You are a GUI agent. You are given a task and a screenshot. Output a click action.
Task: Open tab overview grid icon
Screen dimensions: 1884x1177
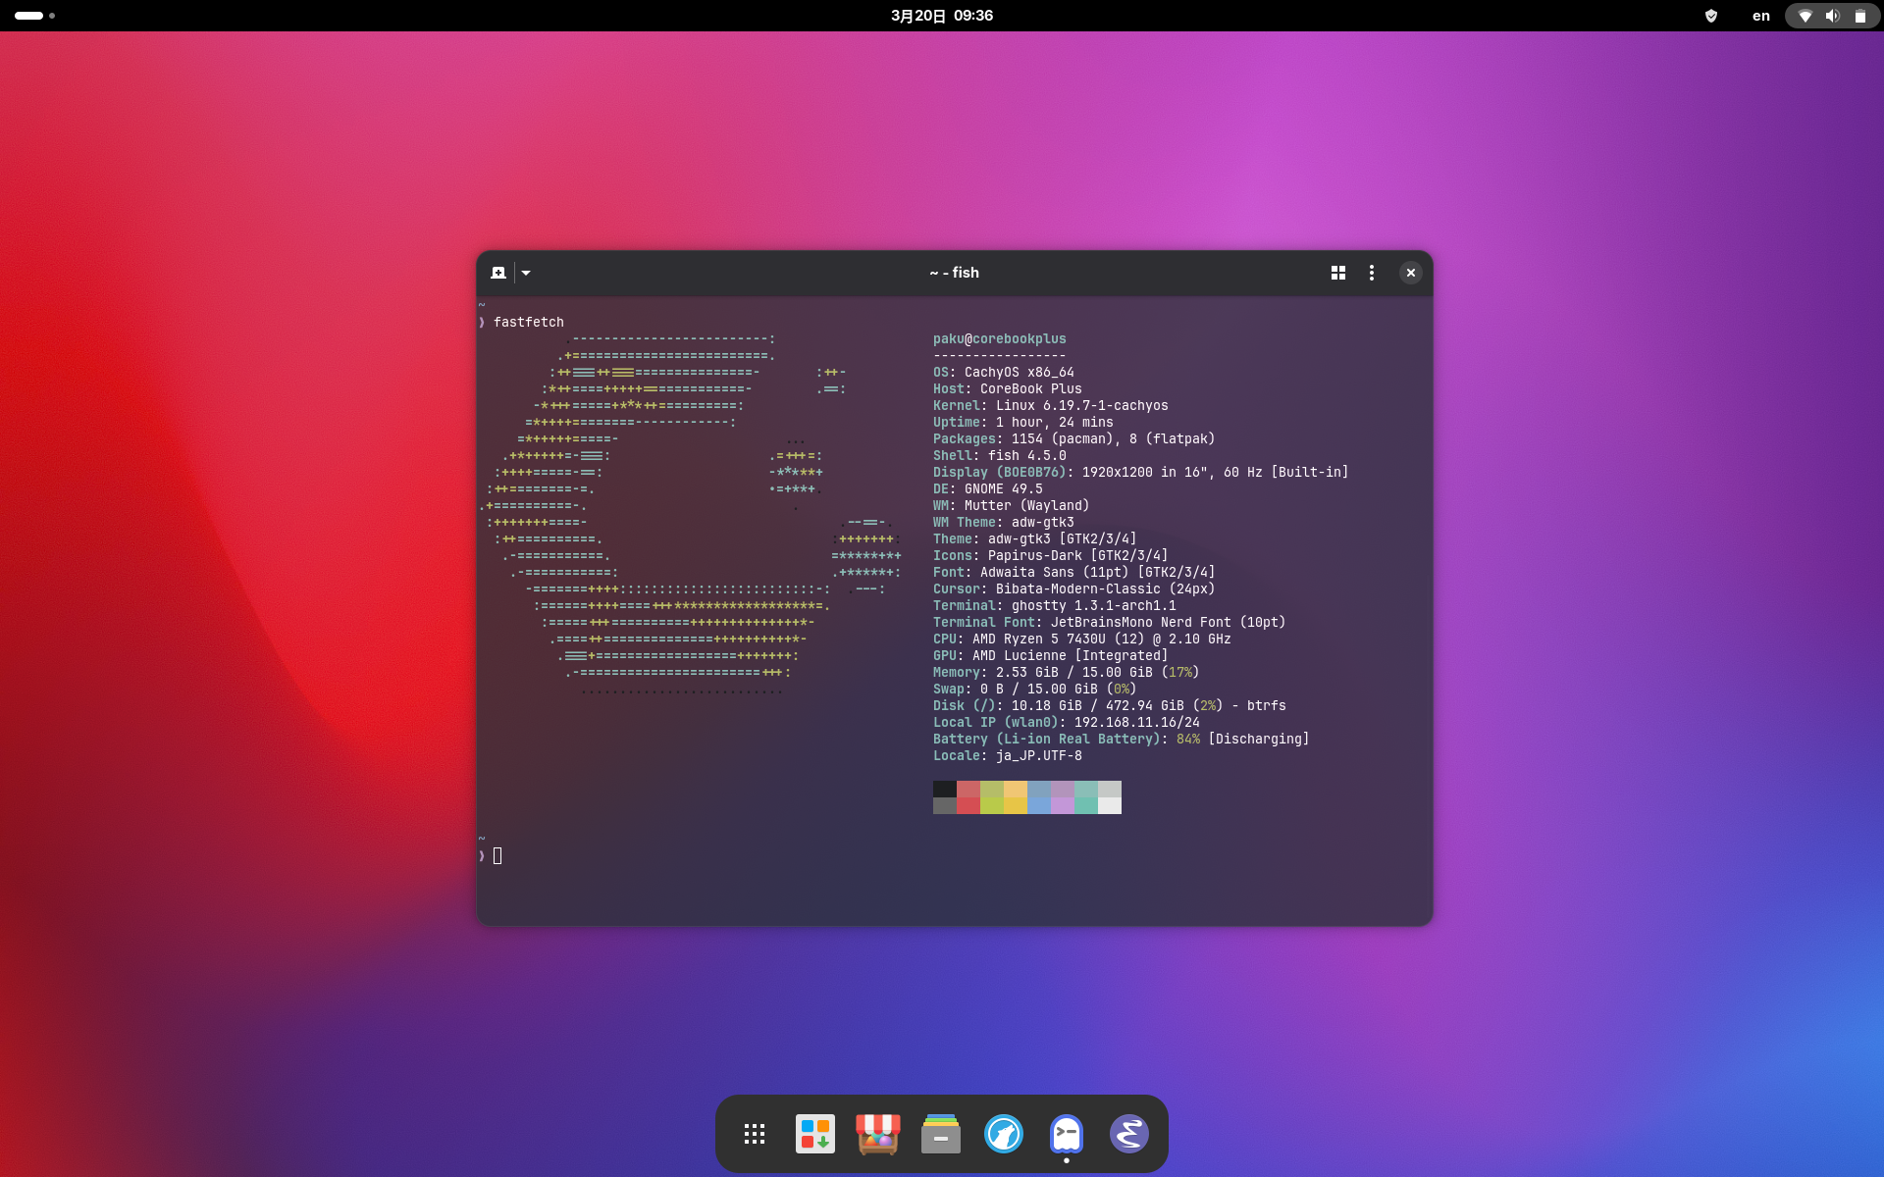pos(1337,273)
